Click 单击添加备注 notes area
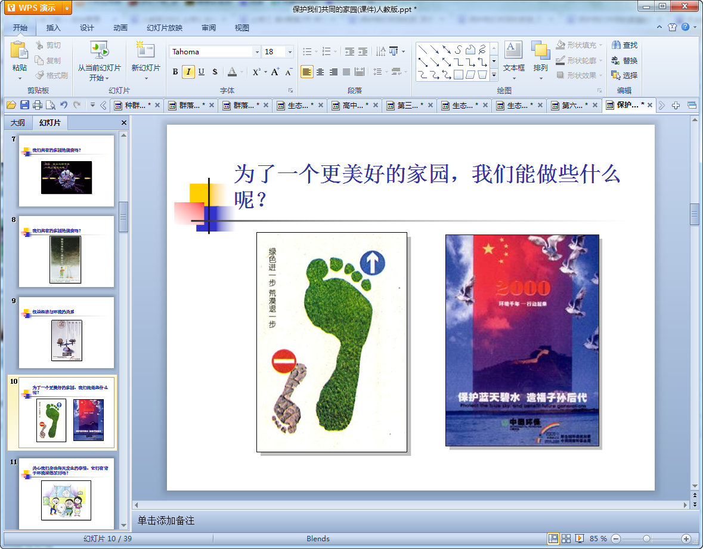 pyautogui.click(x=166, y=520)
